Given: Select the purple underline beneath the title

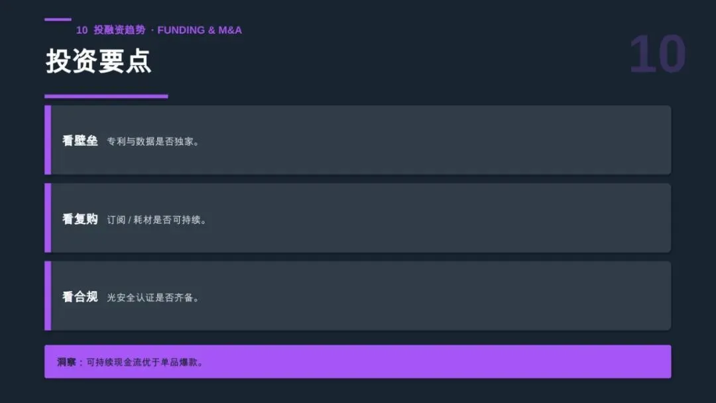Looking at the screenshot, I should coord(106,96).
